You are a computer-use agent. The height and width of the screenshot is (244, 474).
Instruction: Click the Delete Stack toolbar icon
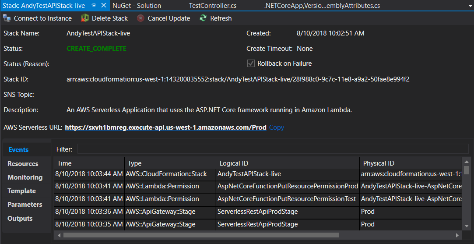click(x=85, y=18)
